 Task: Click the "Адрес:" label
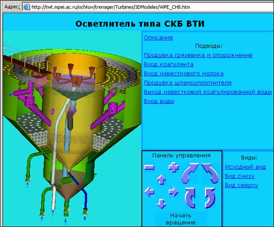tap(12, 7)
